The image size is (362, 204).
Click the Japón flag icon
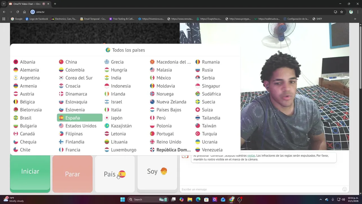point(107,118)
